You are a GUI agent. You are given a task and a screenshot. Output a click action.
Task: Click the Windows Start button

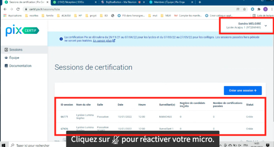pyautogui.click(x=3, y=145)
